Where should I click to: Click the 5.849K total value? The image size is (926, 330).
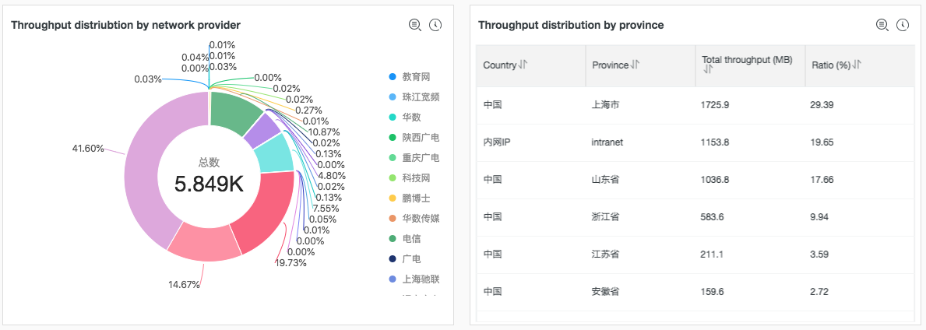209,184
